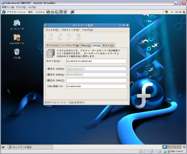Switch to the Hardware tab
Viewport: 187px width, 154px height.
(x=70, y=45)
